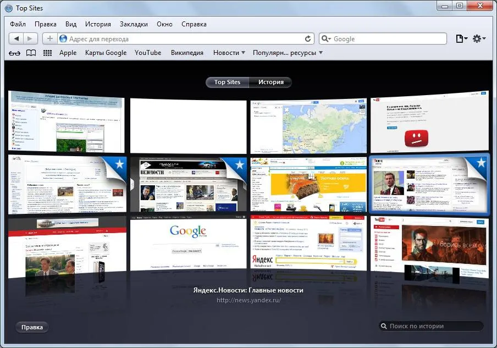Open the YouTube sad-face error thumbnail
Screen dimensions: 497x348
point(429,122)
